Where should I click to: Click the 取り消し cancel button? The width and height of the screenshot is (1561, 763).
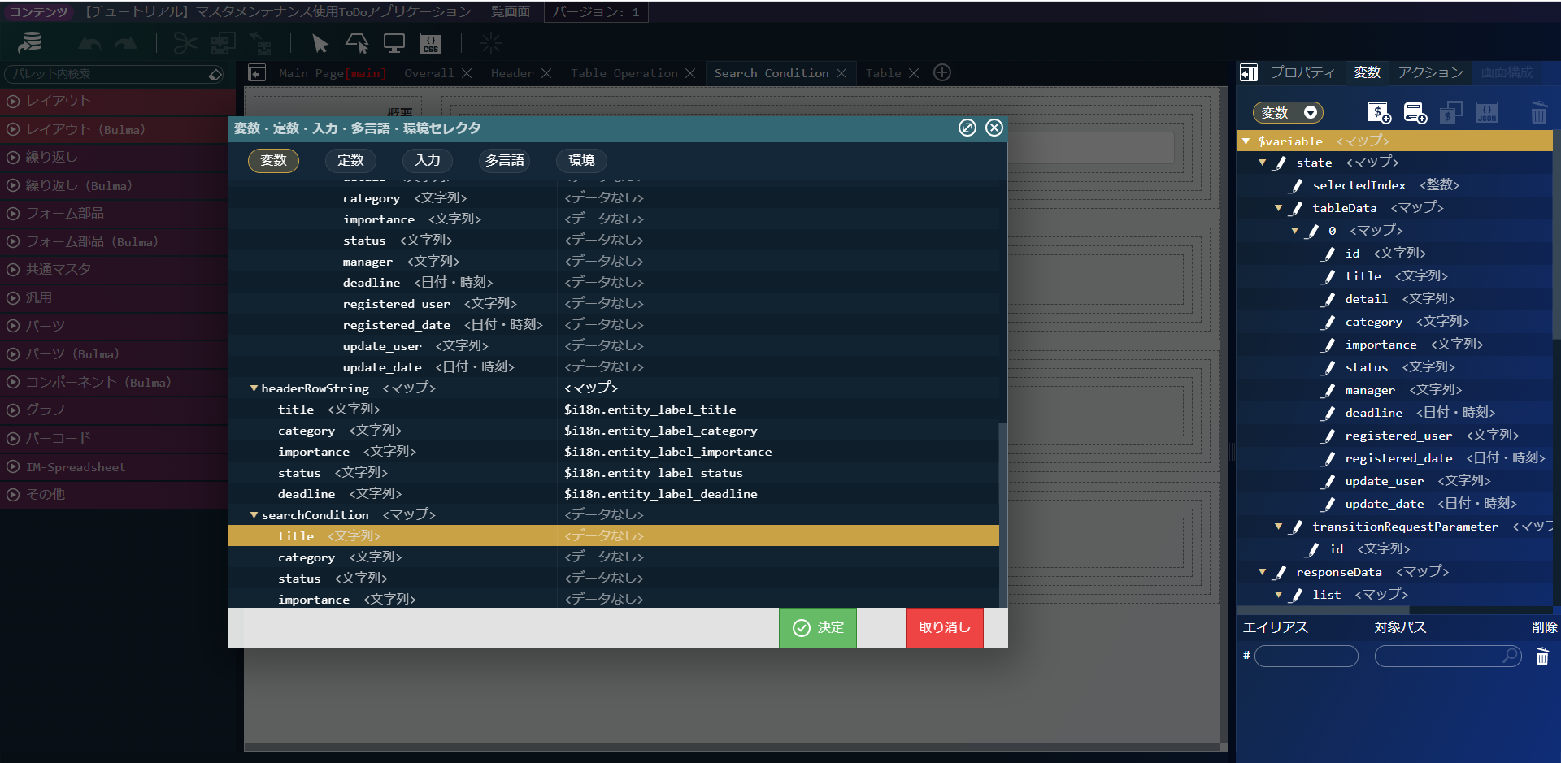click(x=945, y=627)
